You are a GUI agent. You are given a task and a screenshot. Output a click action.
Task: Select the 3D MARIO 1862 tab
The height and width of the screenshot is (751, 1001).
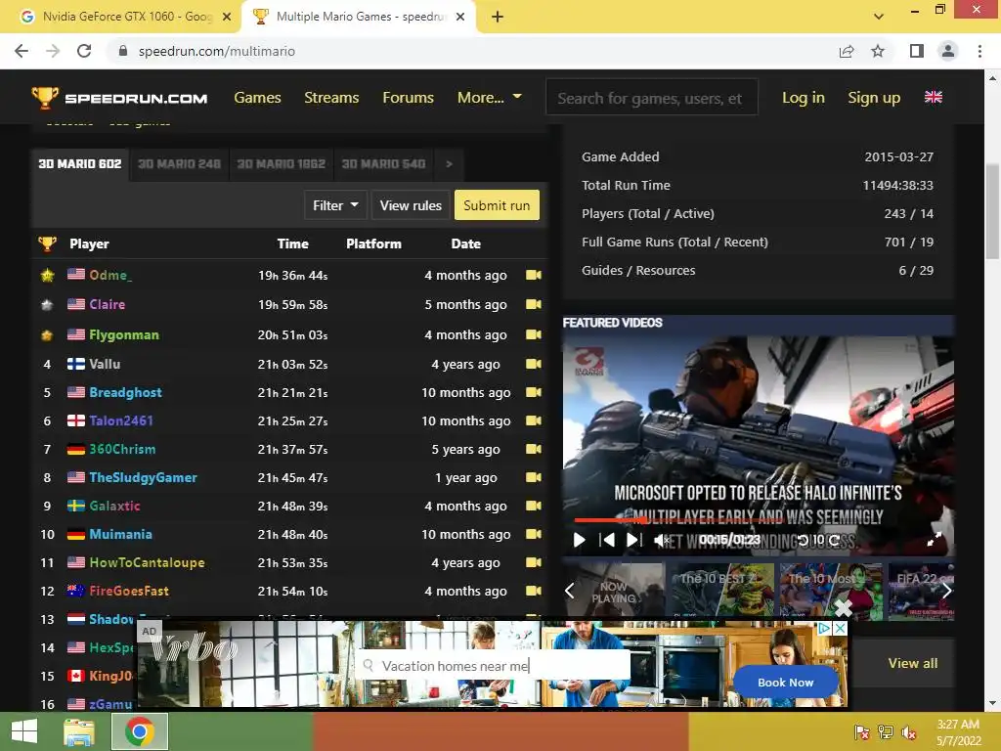click(281, 164)
